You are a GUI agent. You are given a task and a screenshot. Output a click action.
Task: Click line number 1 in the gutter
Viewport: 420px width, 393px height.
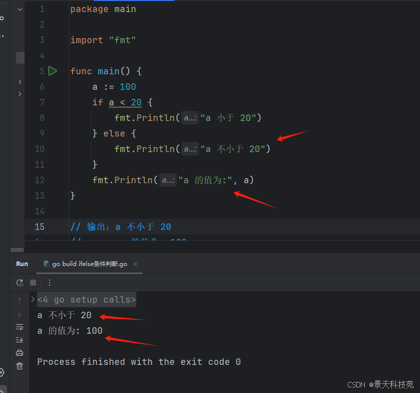[42, 9]
